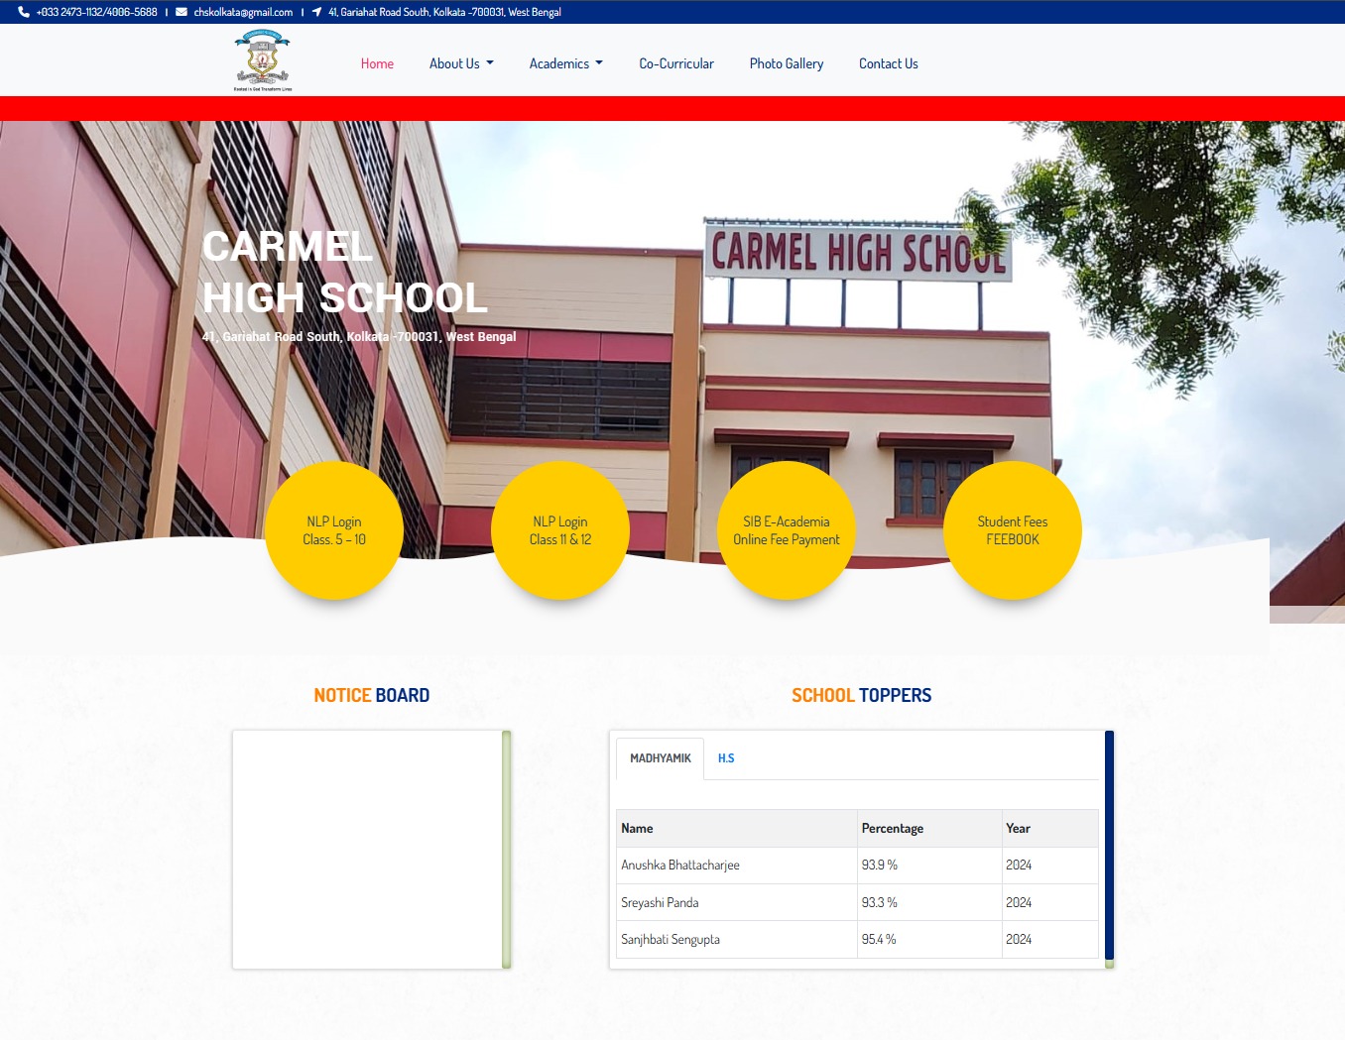1345x1040 pixels.
Task: Open the Photo Gallery page
Action: [787, 63]
